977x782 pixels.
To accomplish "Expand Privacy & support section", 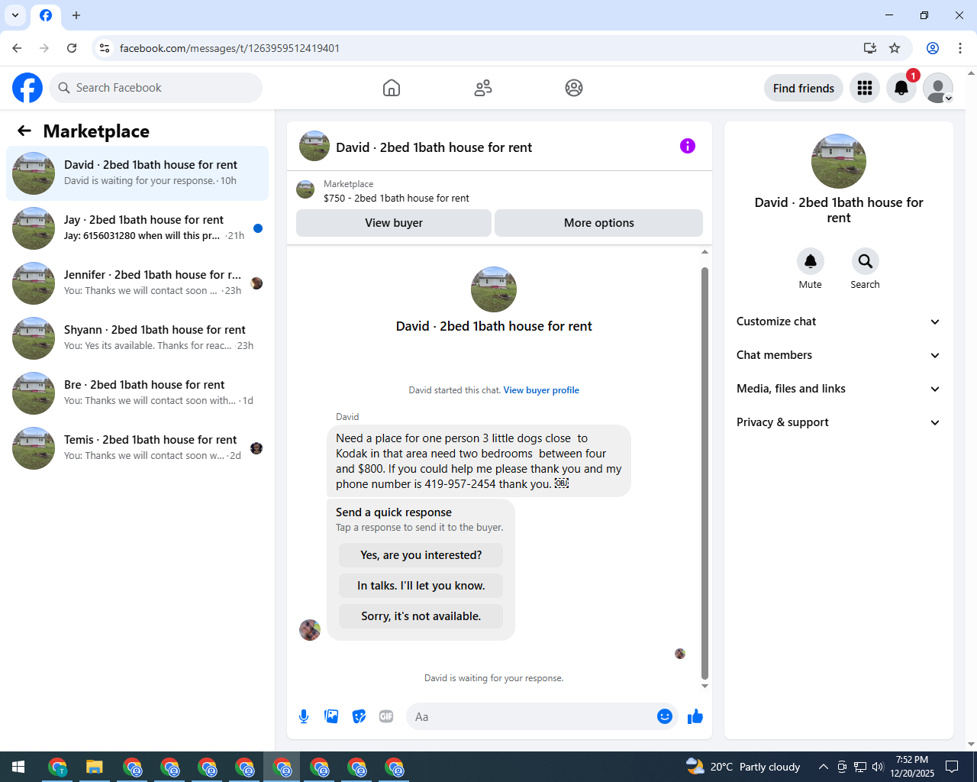I will click(839, 422).
